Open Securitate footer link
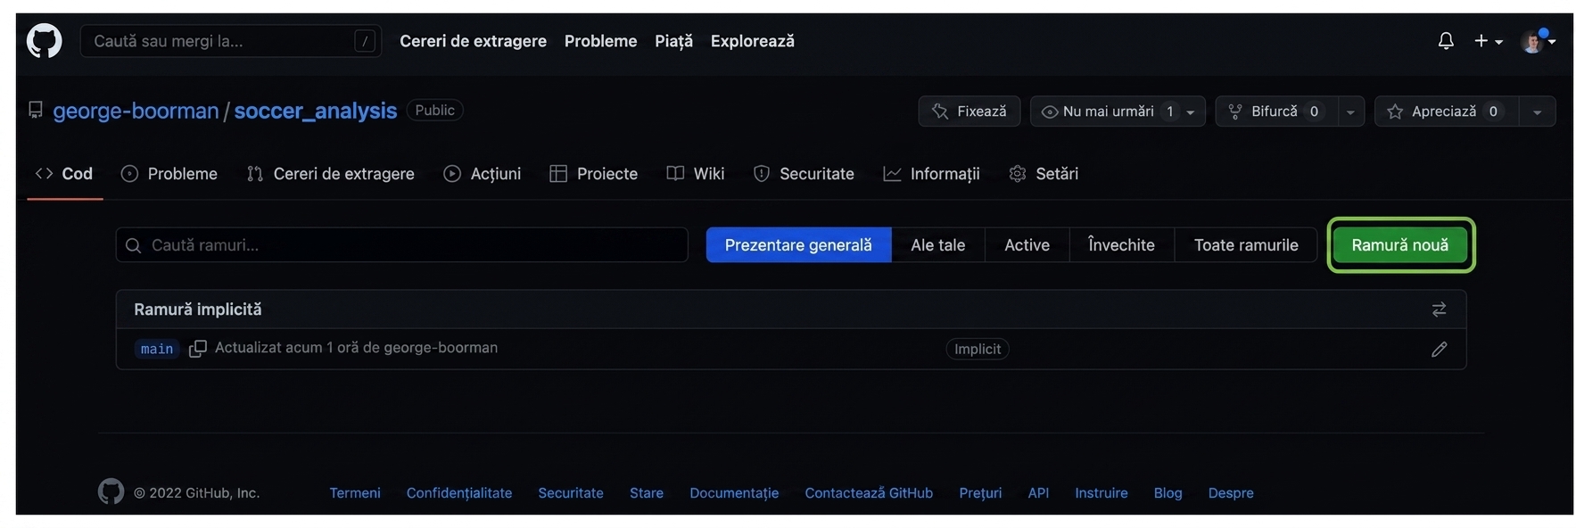 coord(571,493)
